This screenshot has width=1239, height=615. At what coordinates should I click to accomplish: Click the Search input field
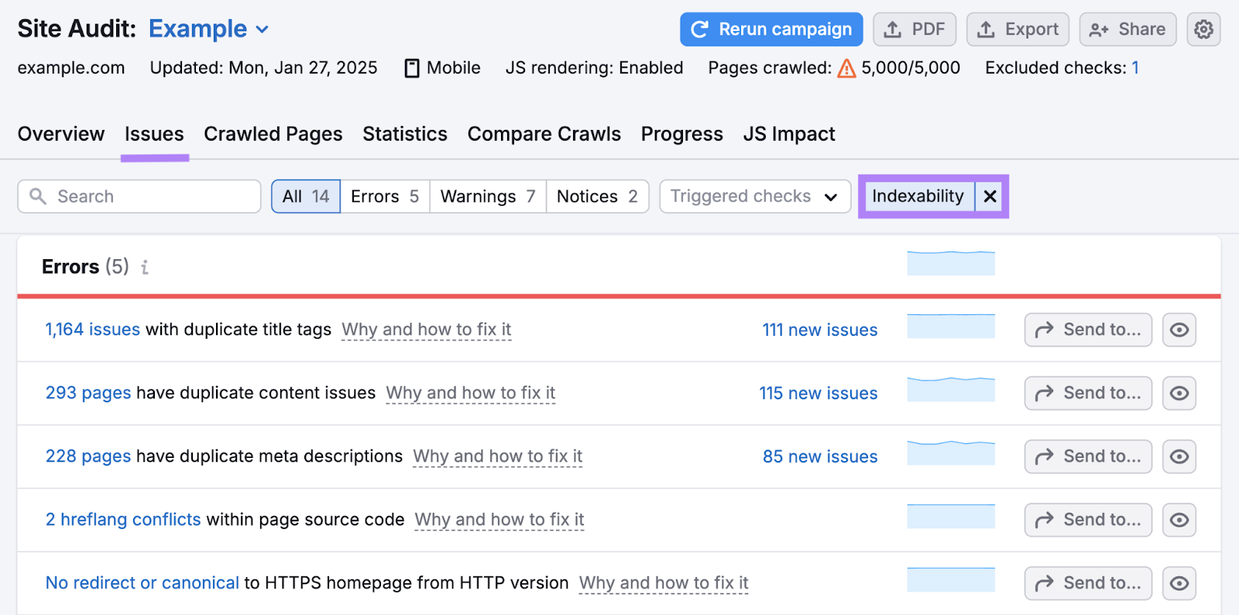point(139,196)
